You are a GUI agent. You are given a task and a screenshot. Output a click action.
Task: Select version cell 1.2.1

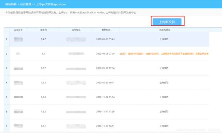pyautogui.click(x=43, y=126)
